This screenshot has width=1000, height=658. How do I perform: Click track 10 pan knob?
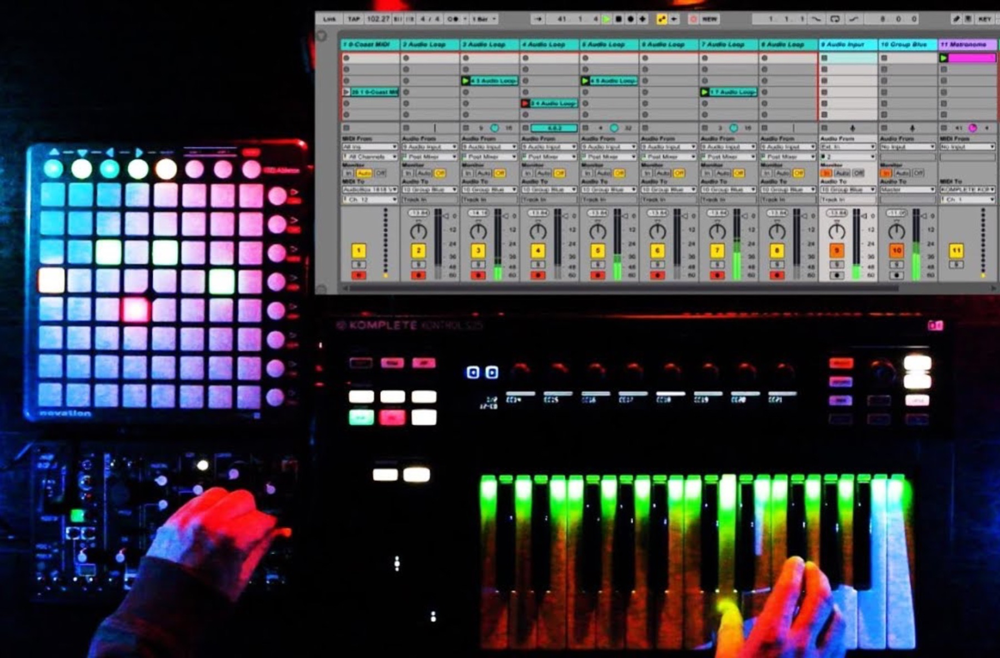(x=896, y=231)
